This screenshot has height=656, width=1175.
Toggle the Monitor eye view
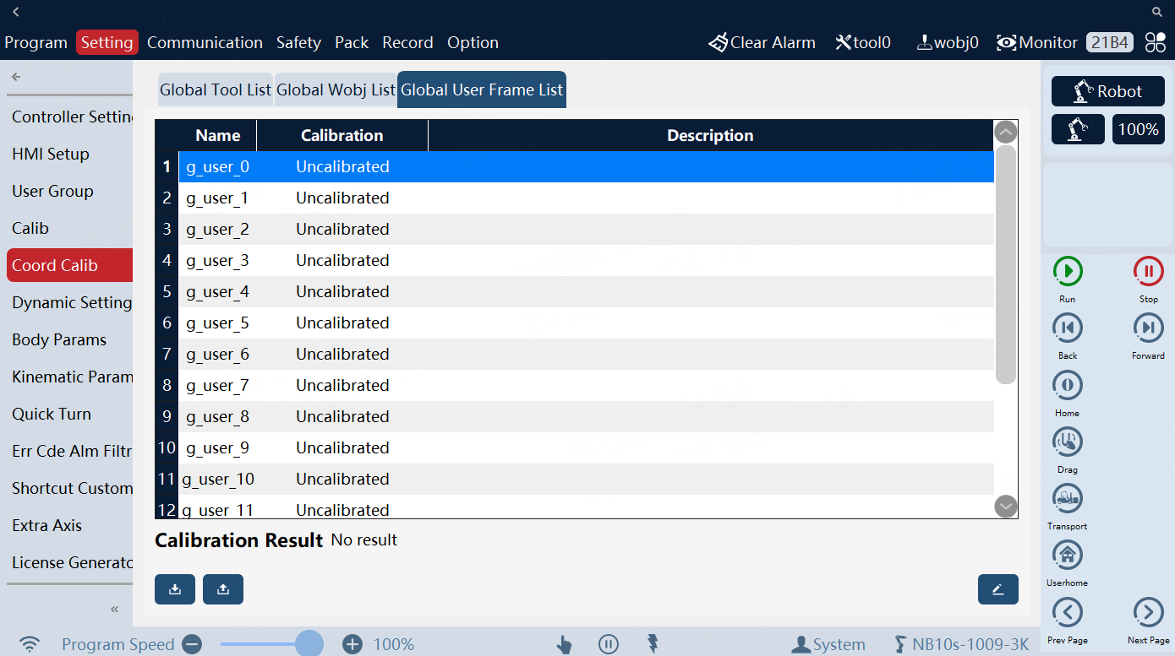click(1006, 42)
